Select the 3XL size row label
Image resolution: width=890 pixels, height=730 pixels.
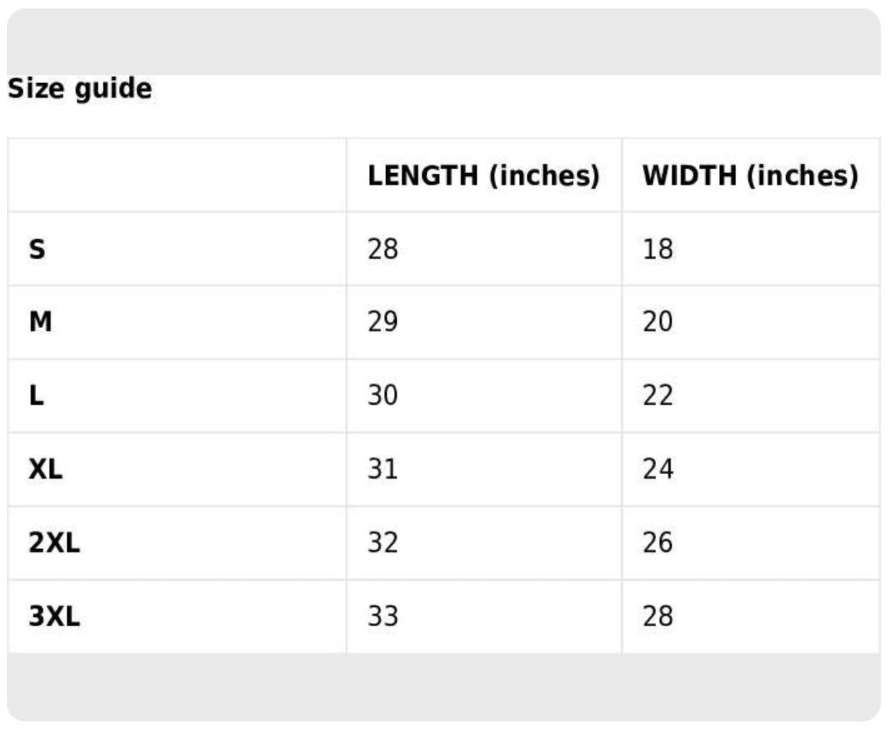pos(55,616)
